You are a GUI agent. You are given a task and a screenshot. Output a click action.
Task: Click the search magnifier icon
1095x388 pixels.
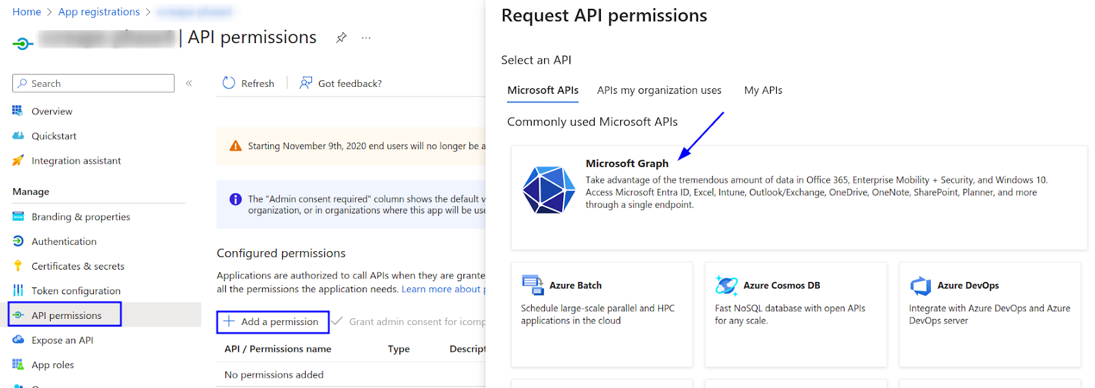pos(23,83)
